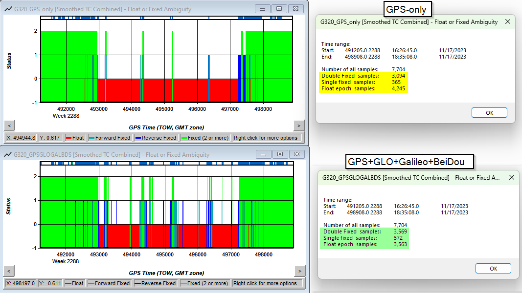522x293 pixels.
Task: Maximize the G320_GPS_only plot window
Action: point(279,9)
